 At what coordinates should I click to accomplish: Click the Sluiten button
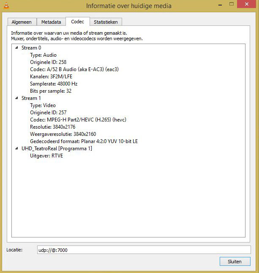pyautogui.click(x=235, y=261)
